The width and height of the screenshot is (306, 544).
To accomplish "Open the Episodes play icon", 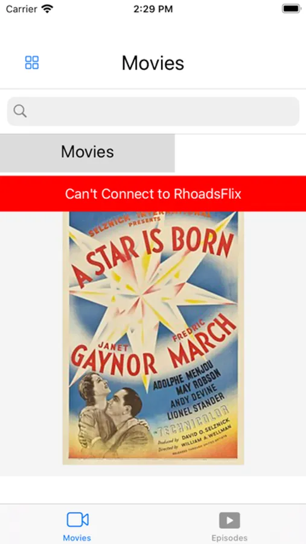I will point(229,520).
